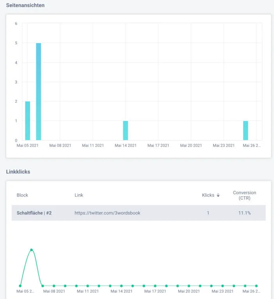274x299 pixels.
Task: Select the Conversion (CTR) column header
Action: 244,195
